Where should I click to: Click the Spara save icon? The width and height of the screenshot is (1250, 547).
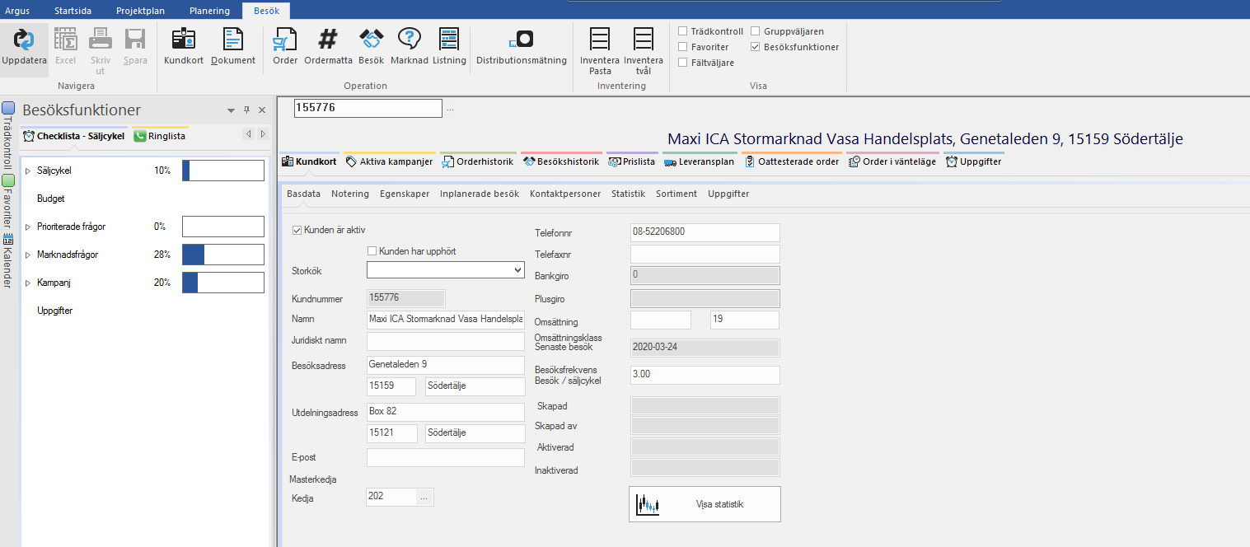135,39
